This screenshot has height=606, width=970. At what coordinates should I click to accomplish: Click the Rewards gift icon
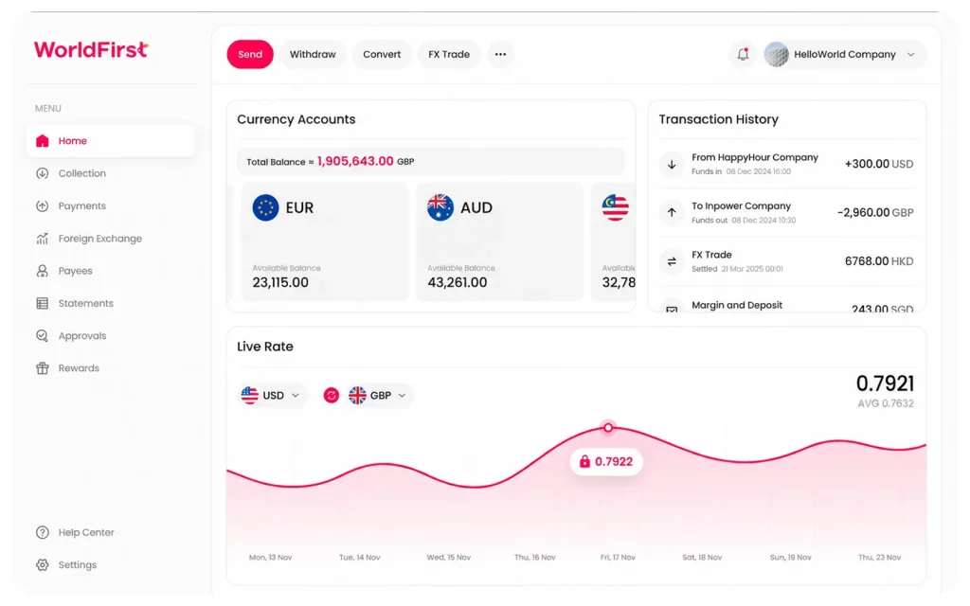point(42,368)
